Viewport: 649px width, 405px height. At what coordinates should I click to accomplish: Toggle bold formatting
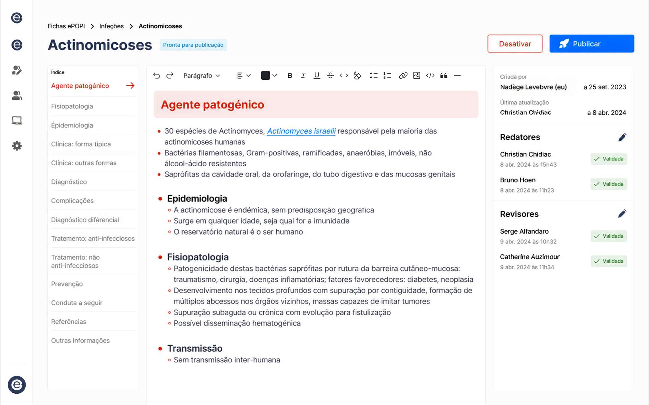(290, 75)
